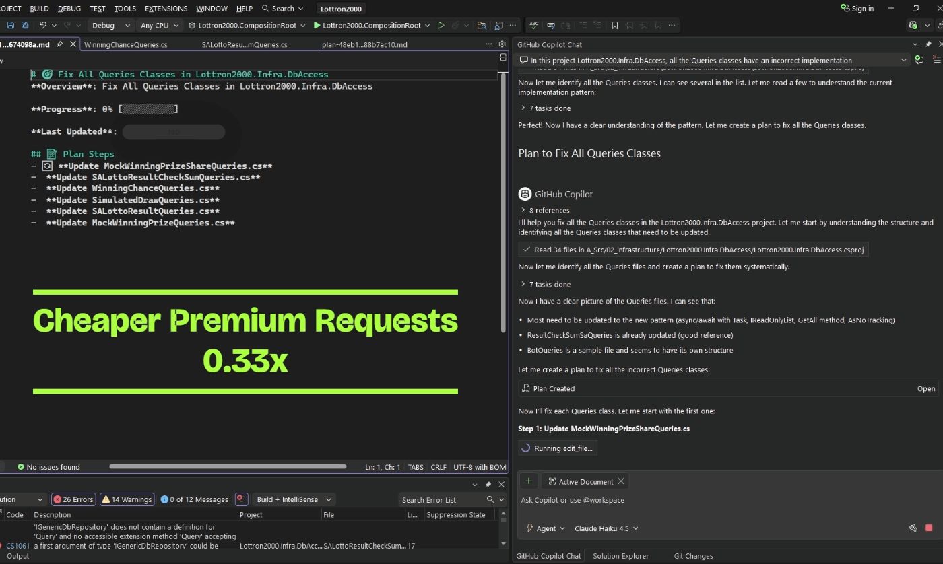Click Open next to Plan Created
Image resolution: width=943 pixels, height=564 pixels.
925,388
